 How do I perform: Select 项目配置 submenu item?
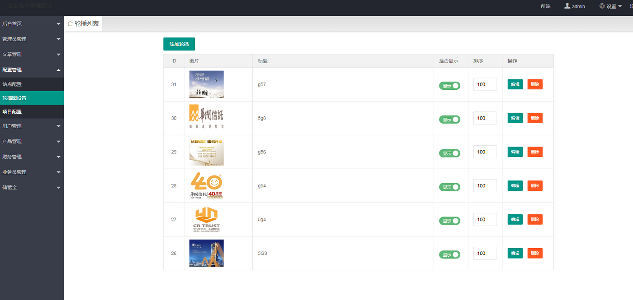(12, 111)
